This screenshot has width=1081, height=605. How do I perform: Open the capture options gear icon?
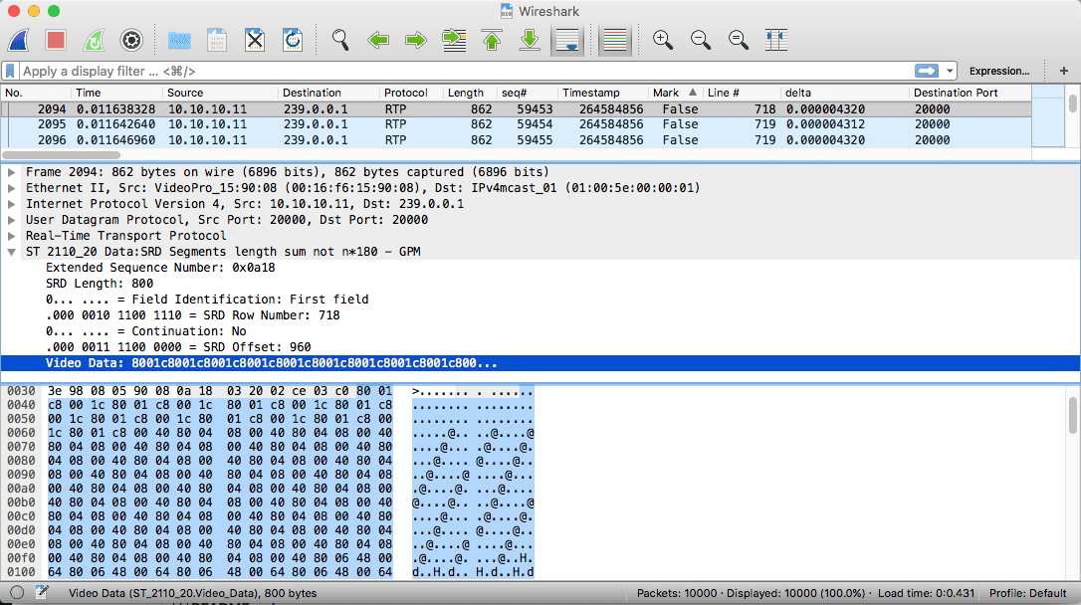[x=131, y=40]
